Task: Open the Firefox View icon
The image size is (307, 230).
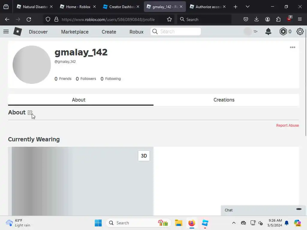Action: [6, 7]
